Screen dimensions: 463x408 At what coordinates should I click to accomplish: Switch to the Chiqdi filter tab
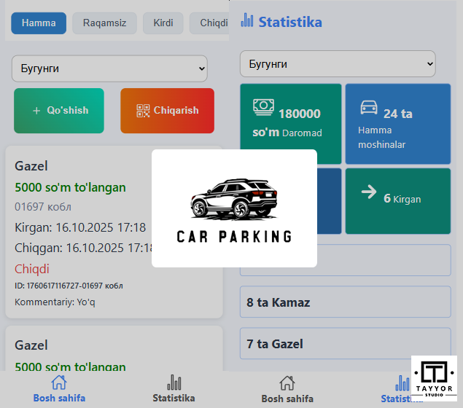[x=211, y=23]
